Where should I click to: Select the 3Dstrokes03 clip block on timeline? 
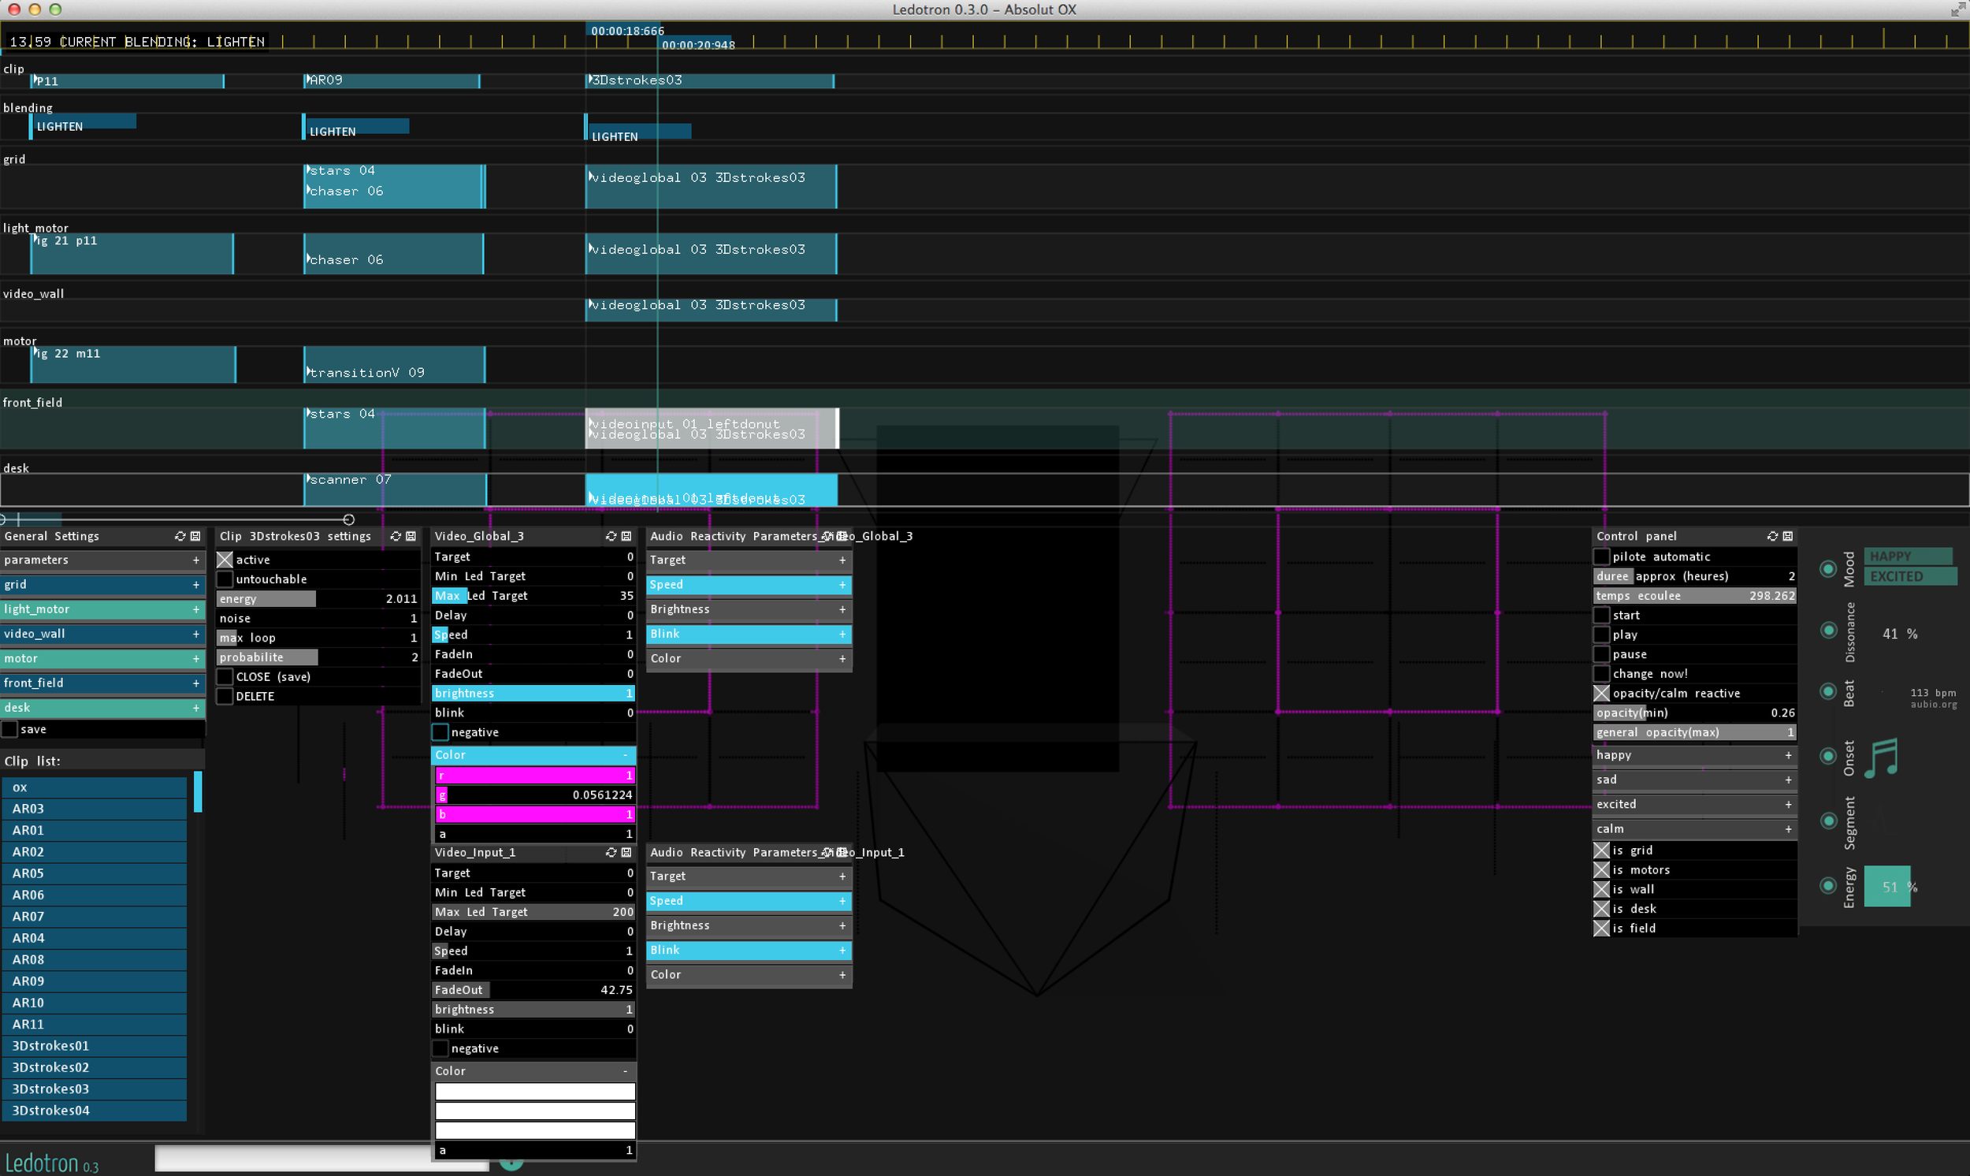(711, 81)
